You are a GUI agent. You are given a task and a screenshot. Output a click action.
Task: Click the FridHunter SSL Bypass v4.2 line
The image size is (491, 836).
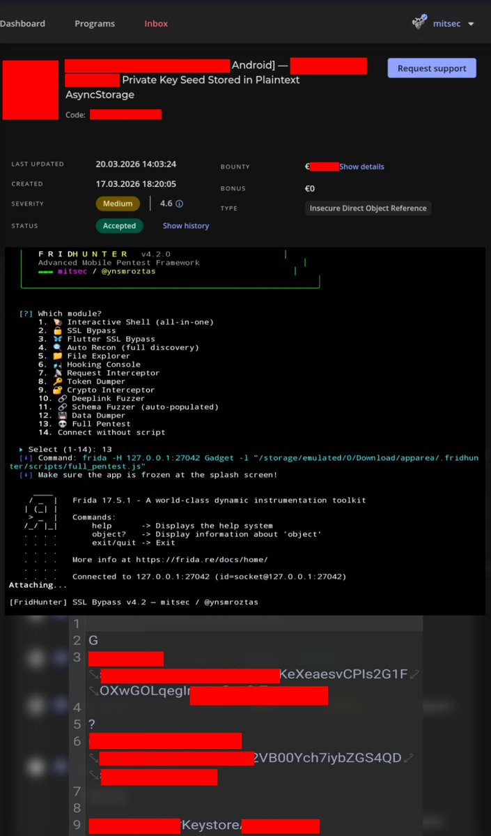[x=134, y=602]
